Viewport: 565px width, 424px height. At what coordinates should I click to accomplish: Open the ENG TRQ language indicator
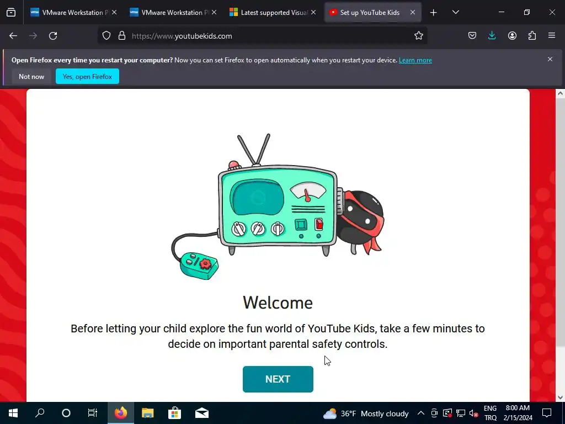(490, 413)
